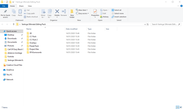The image size is (183, 109).
Task: Open Downloads in navigation pane
Action: (12, 38)
